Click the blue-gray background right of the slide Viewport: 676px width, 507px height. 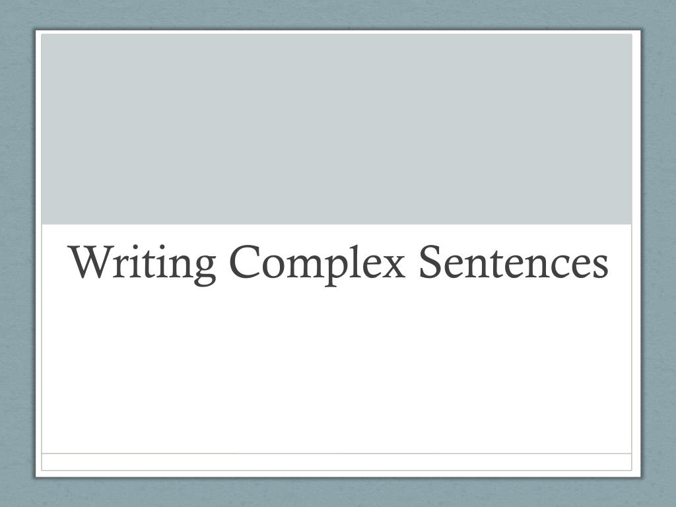pos(659,253)
